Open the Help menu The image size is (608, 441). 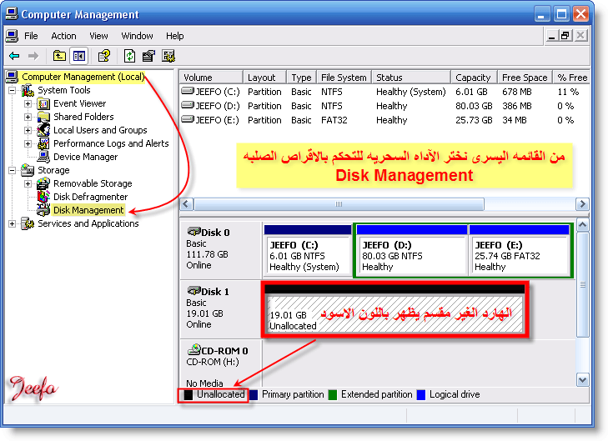(174, 36)
